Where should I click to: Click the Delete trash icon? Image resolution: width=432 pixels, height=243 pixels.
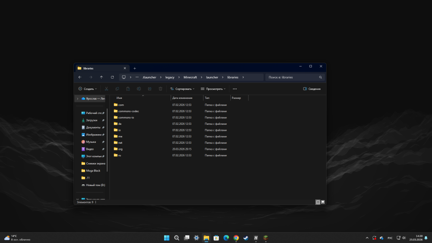pyautogui.click(x=160, y=89)
